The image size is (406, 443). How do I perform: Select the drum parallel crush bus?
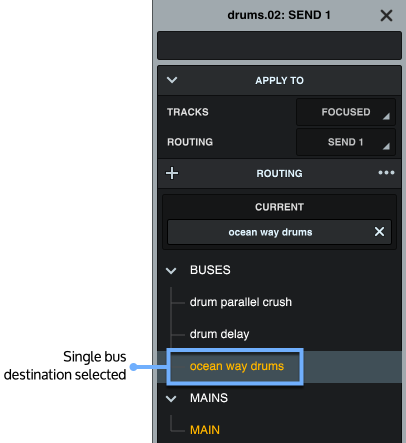[x=240, y=302]
